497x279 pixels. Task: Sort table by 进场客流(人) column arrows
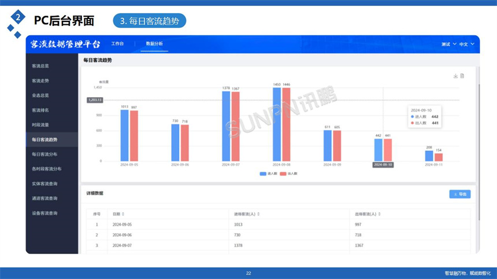point(258,214)
